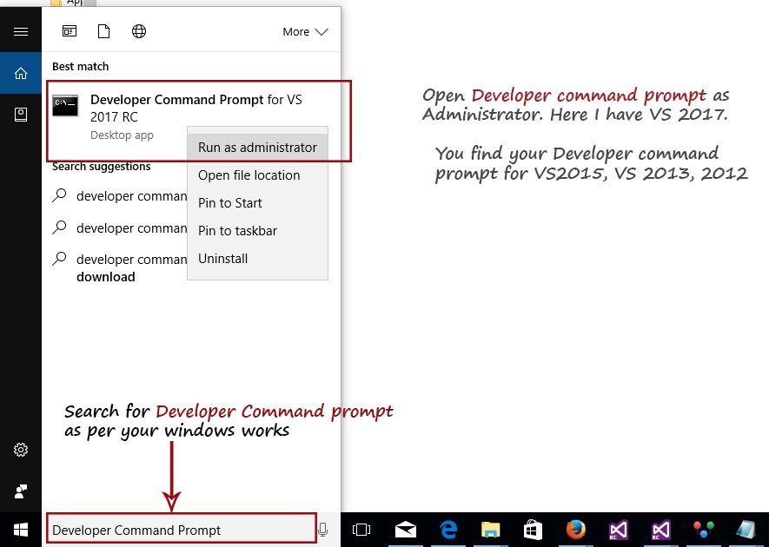The height and width of the screenshot is (547, 769).
Task: Select the Home icon in sidebar
Action: (x=21, y=73)
